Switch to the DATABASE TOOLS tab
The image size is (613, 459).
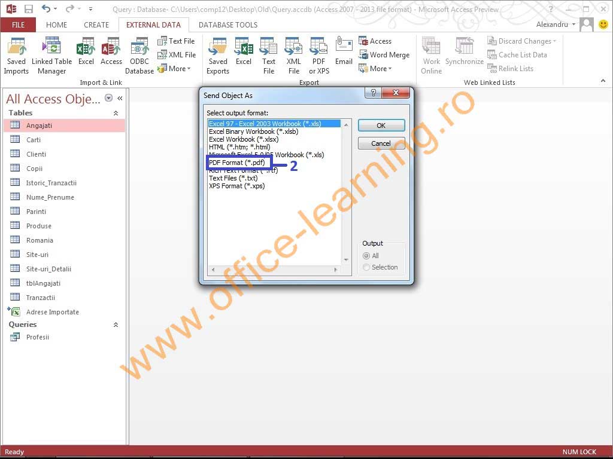228,25
